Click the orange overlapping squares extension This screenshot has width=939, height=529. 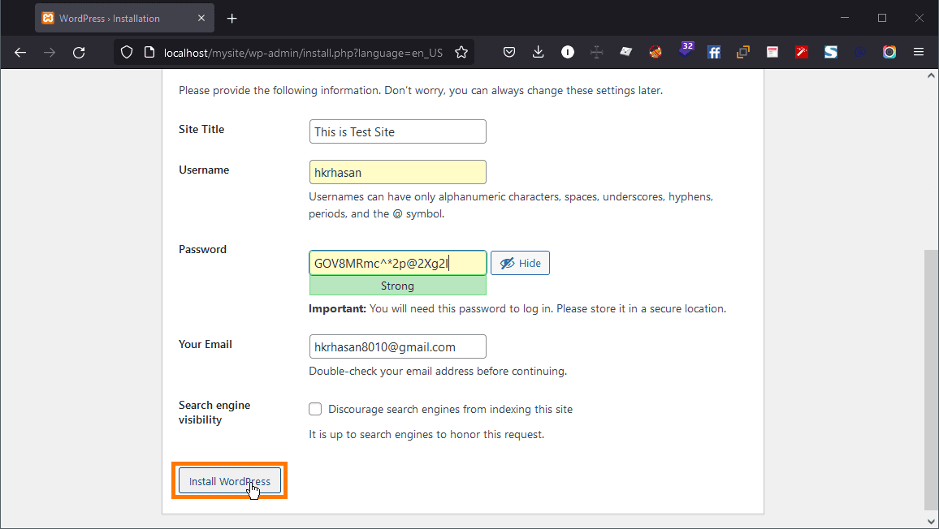[743, 53]
